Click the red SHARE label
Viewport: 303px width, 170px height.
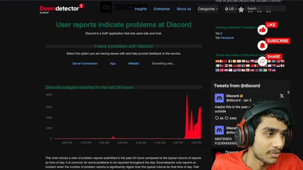274,57
